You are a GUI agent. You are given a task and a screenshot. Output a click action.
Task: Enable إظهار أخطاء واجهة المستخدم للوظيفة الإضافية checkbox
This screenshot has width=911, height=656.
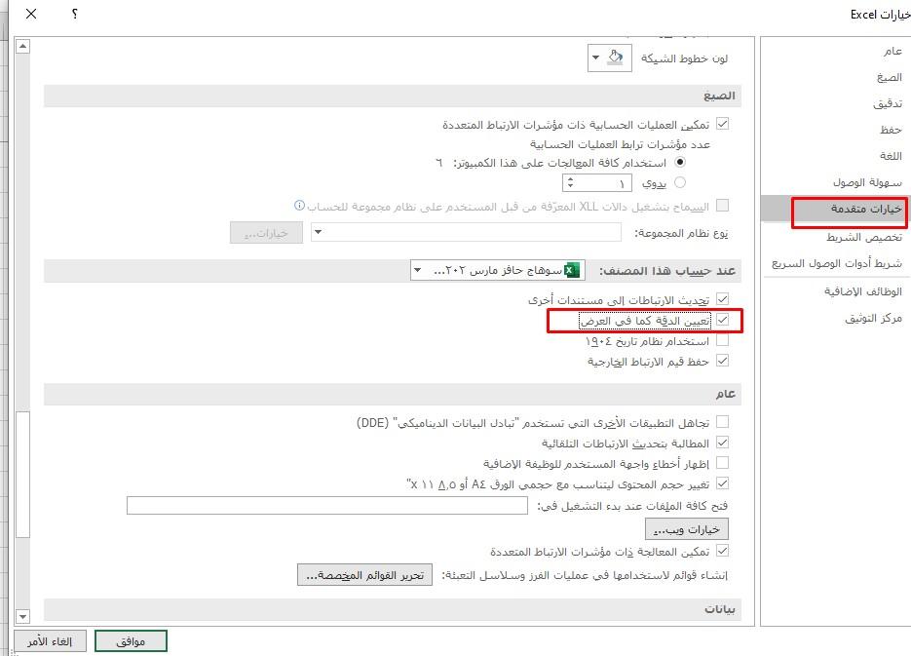coord(722,463)
